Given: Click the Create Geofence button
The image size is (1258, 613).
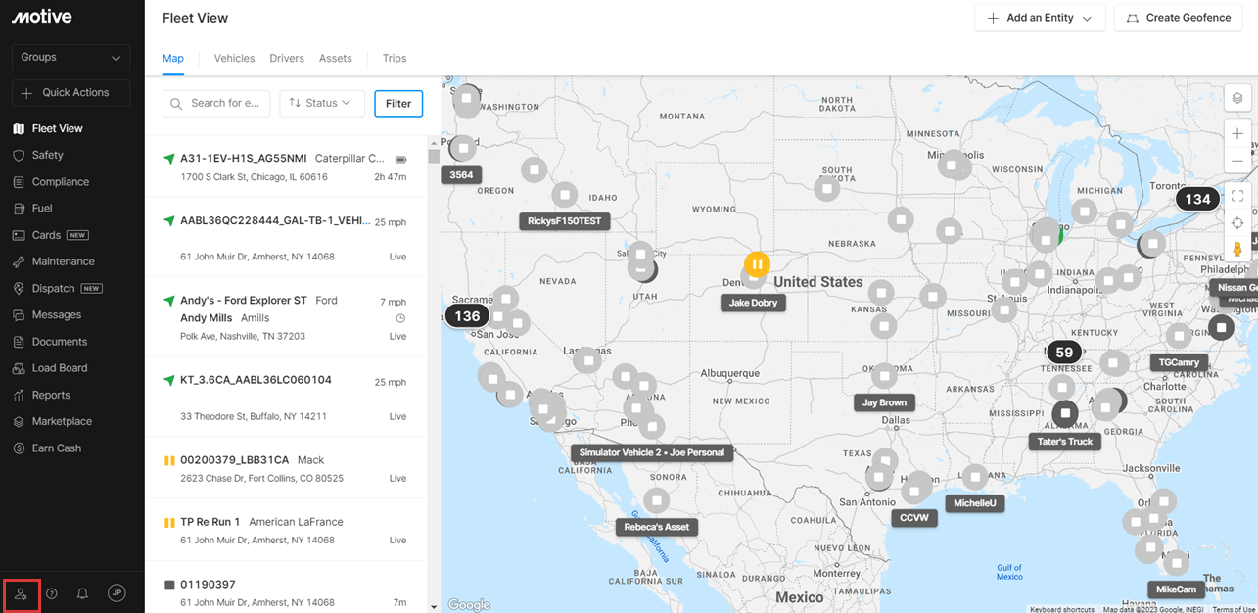Looking at the screenshot, I should (x=1178, y=18).
